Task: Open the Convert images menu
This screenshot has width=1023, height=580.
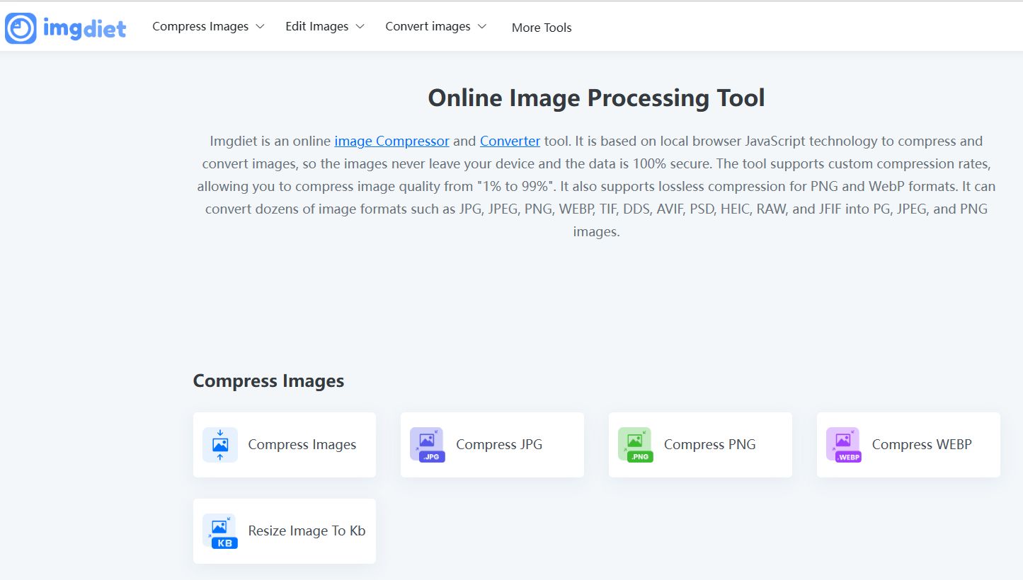Action: coord(428,26)
